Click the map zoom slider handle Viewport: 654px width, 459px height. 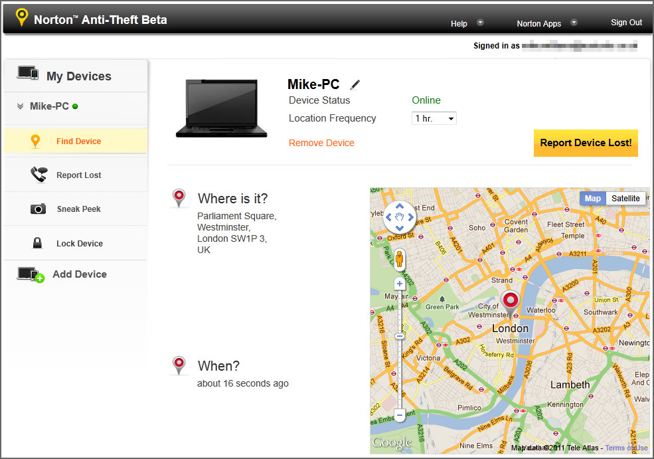tap(400, 336)
